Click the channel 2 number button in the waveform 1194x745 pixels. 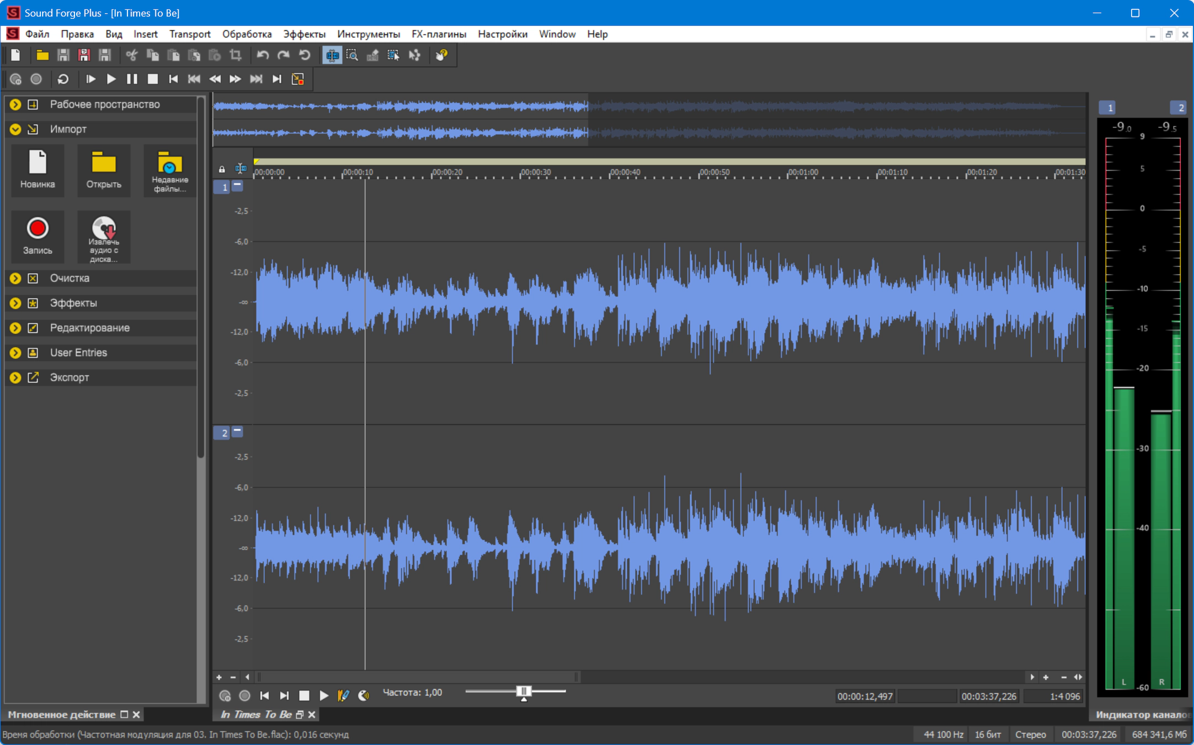[222, 433]
